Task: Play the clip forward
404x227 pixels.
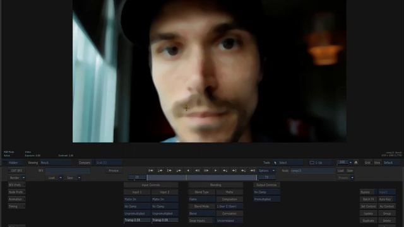Action: 216,171
